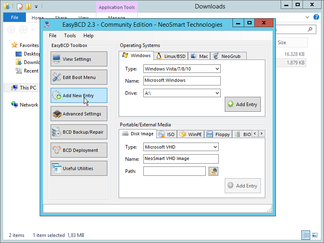Viewport: 324px width, 243px height.
Task: Switch to the Windows OS tab
Action: [136, 55]
